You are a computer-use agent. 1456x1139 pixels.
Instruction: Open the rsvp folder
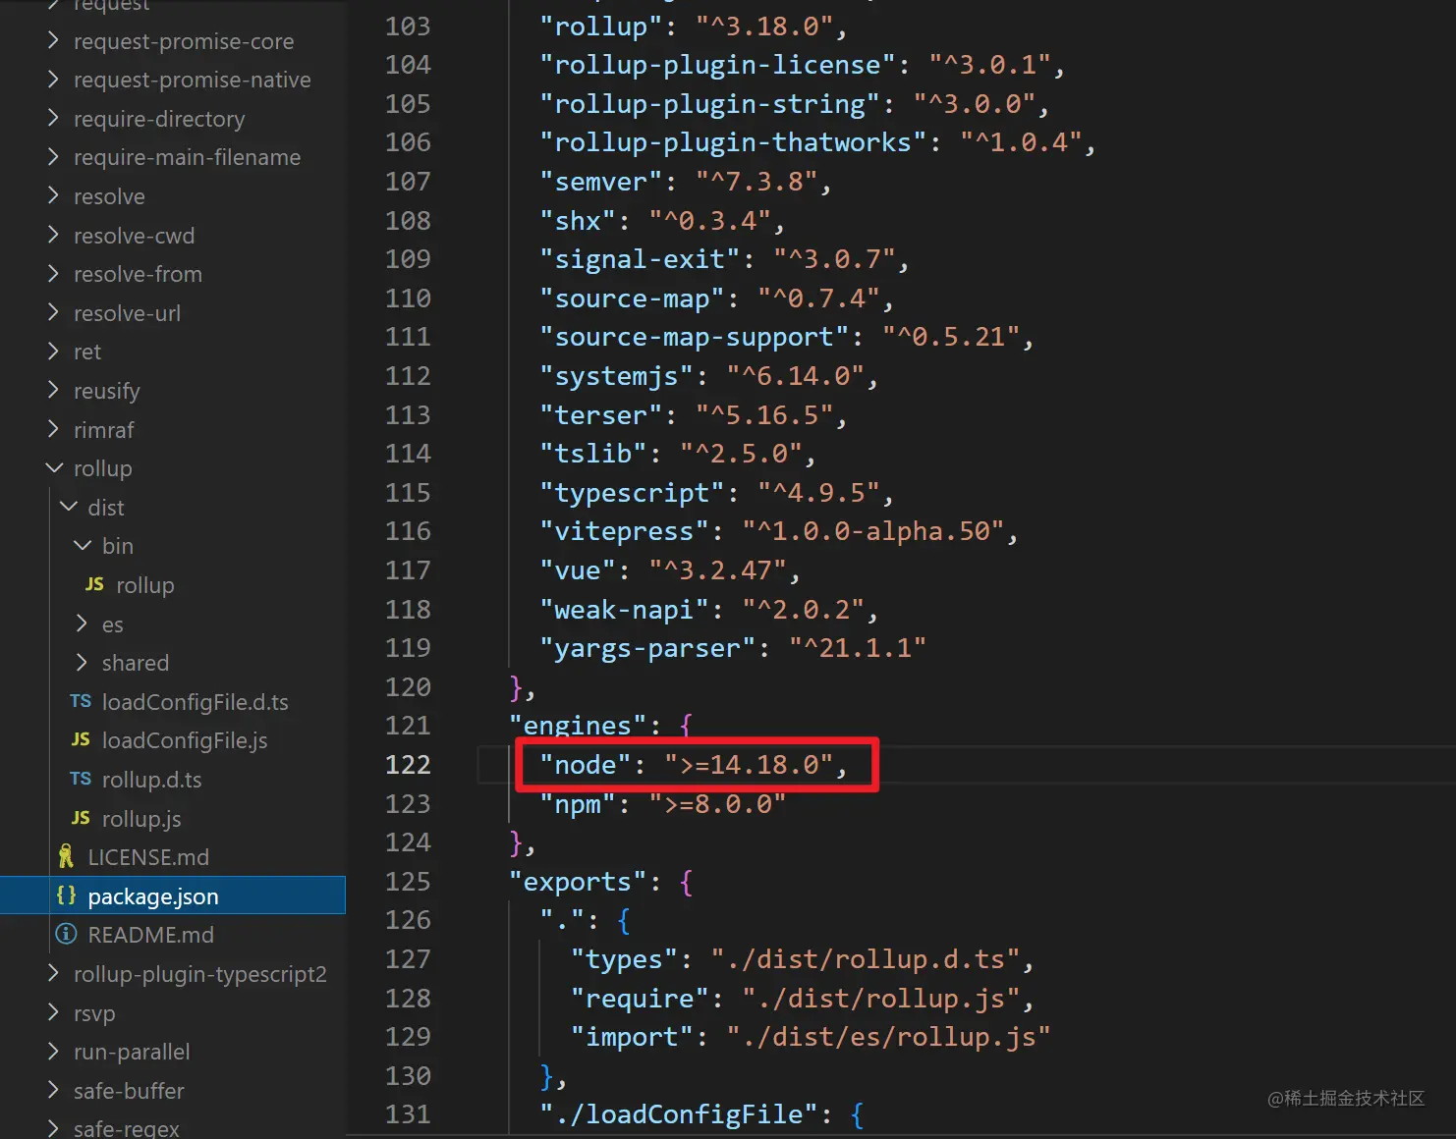point(94,1013)
